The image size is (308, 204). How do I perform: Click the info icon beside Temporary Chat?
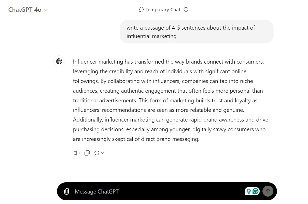coord(186,10)
